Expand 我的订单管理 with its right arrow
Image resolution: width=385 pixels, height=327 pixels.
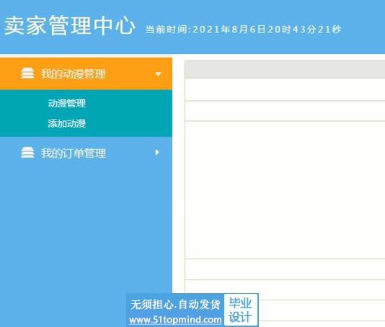tap(157, 153)
